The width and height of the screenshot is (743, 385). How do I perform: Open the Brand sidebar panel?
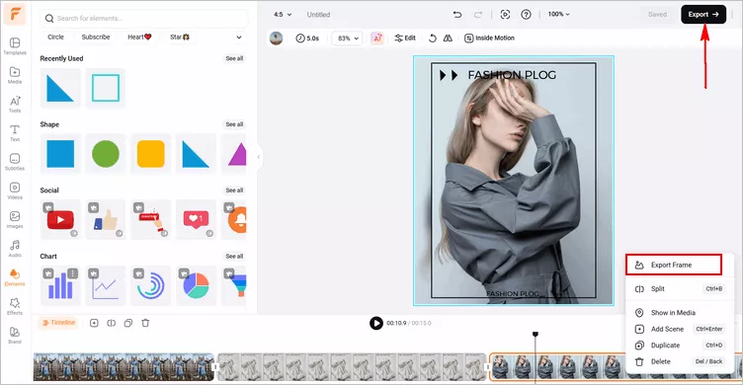point(15,336)
